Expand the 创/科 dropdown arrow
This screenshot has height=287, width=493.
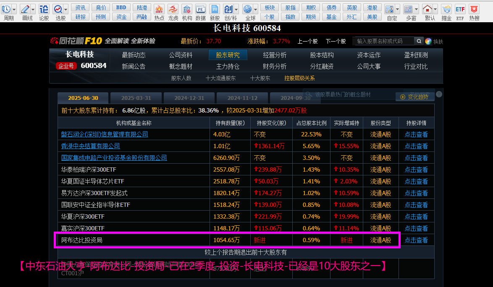click(x=236, y=9)
